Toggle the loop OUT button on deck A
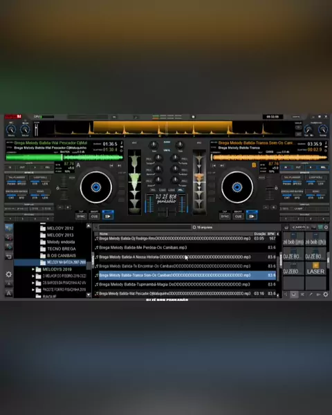 pyautogui.click(x=22, y=167)
